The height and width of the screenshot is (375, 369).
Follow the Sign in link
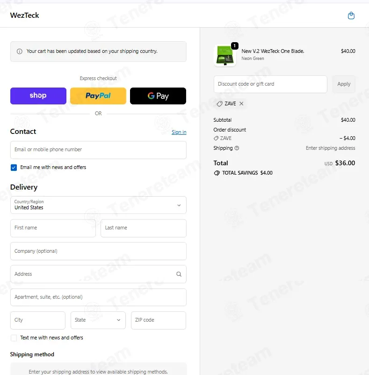[179, 132]
